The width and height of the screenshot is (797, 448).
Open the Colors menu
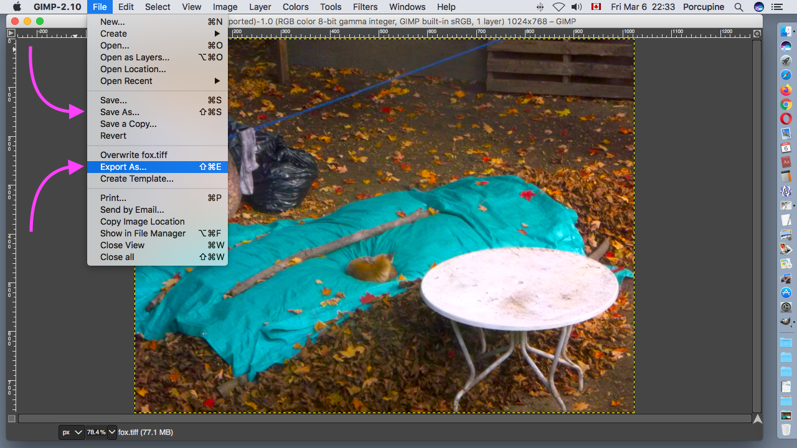(295, 7)
